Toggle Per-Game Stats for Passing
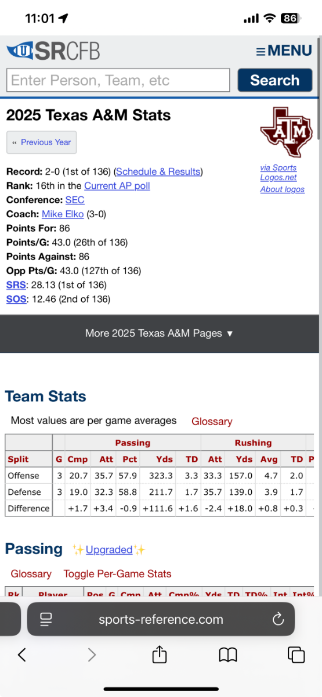 [x=117, y=574]
